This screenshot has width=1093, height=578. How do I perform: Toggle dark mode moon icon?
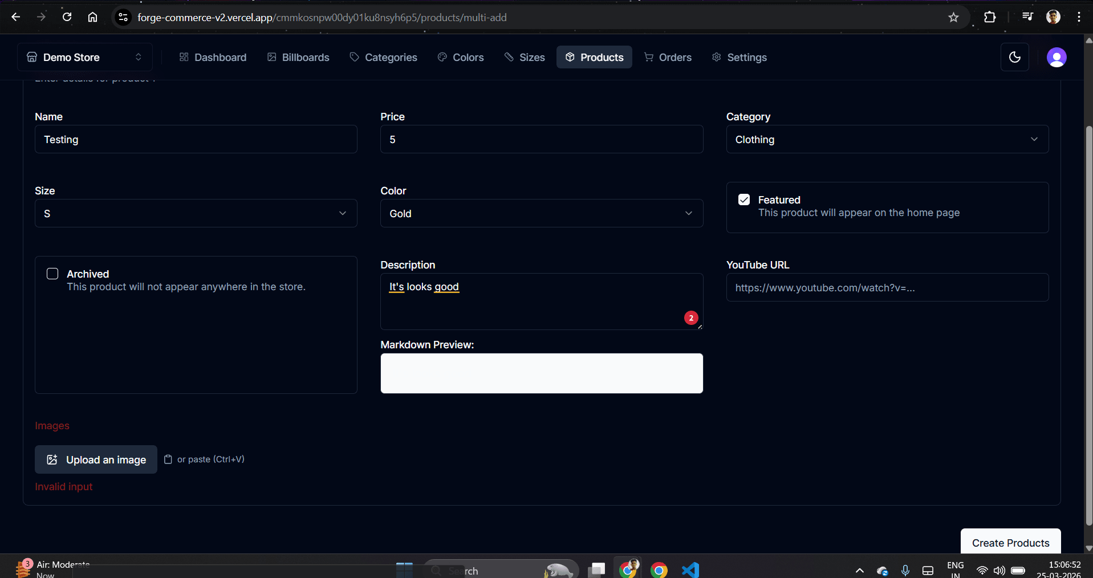[x=1014, y=57]
